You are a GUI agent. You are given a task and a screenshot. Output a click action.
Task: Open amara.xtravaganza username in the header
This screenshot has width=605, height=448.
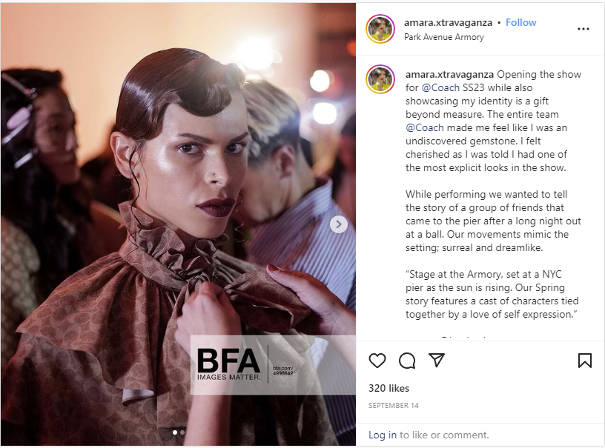448,23
